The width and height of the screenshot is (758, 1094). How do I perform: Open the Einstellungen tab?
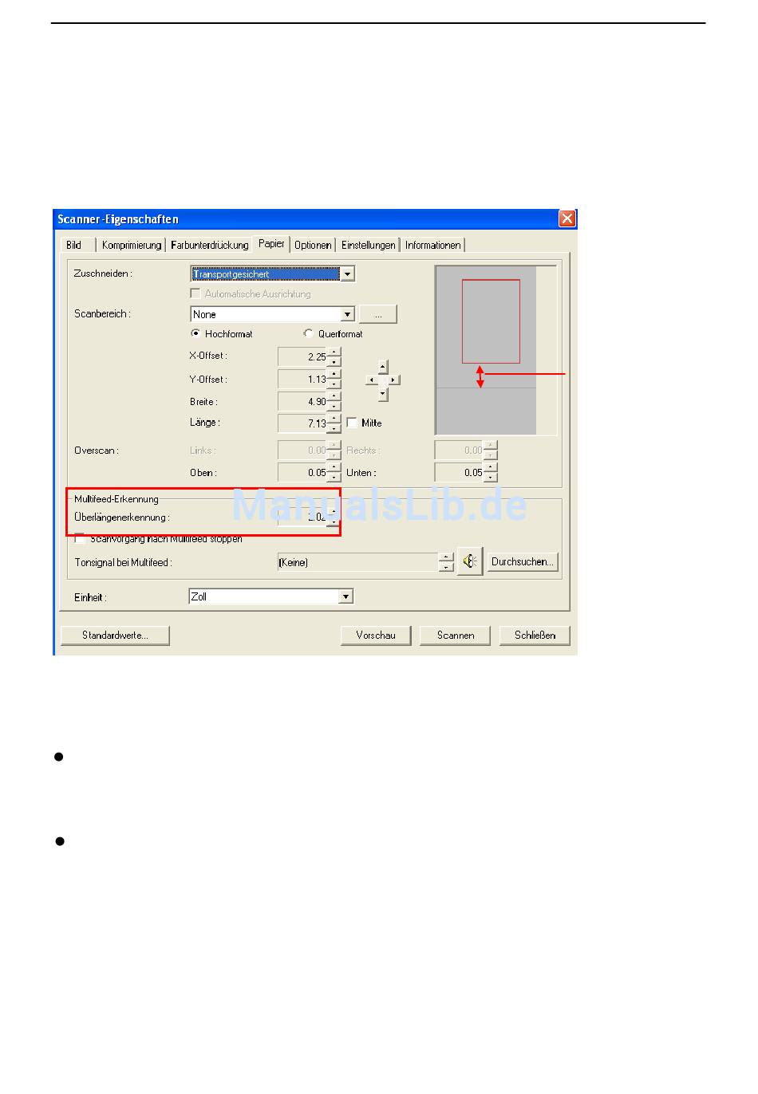click(368, 246)
